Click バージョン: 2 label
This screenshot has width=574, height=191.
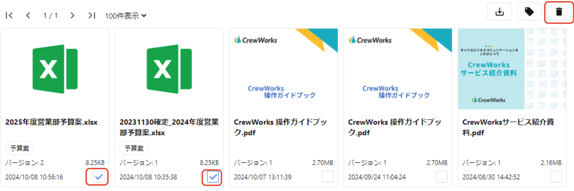25,163
